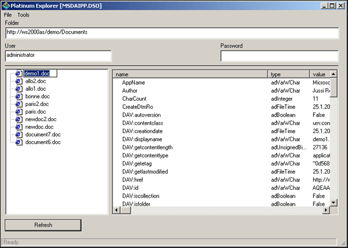Open the Tools menu

[x=23, y=15]
